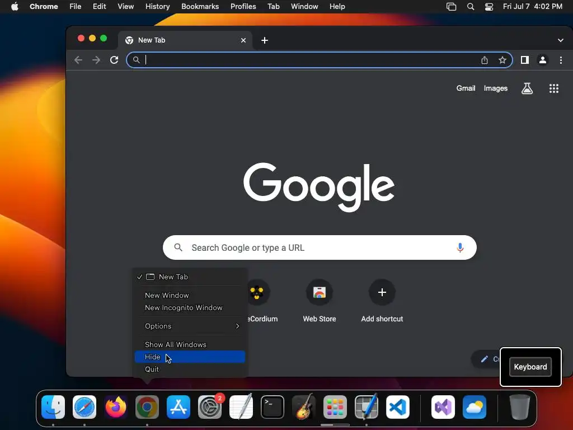Click the share icon in the address bar
Image resolution: width=573 pixels, height=430 pixels.
(x=484, y=60)
